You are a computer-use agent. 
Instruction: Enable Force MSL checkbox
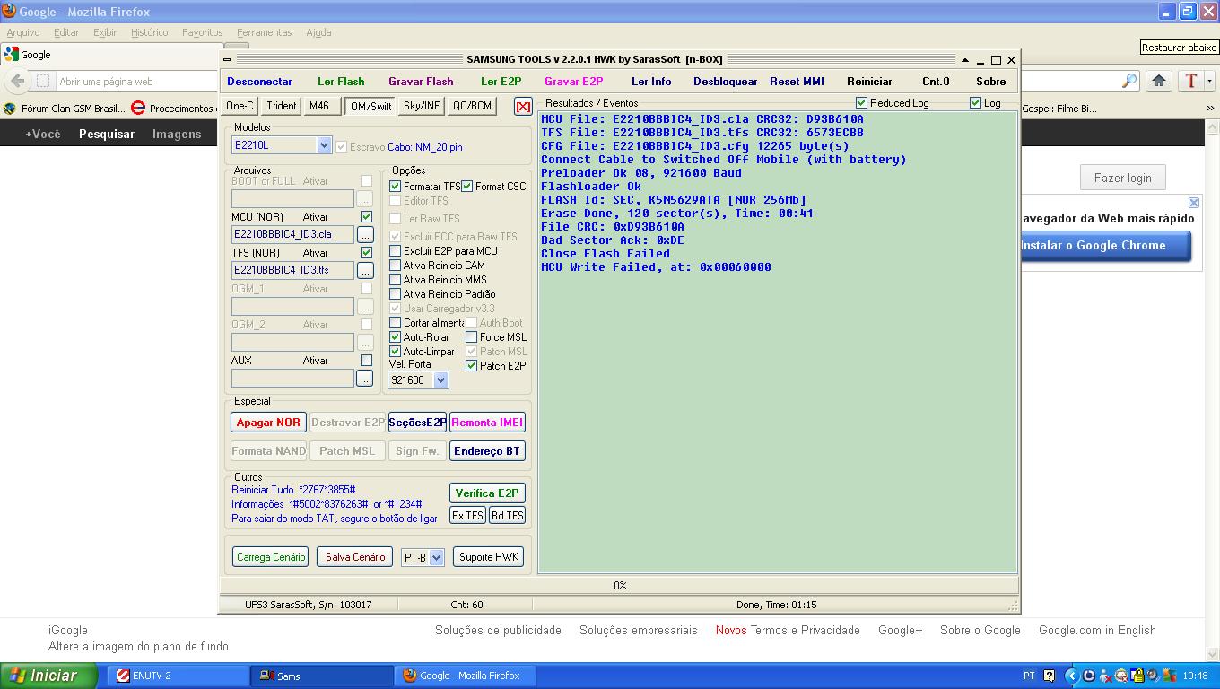coord(471,337)
